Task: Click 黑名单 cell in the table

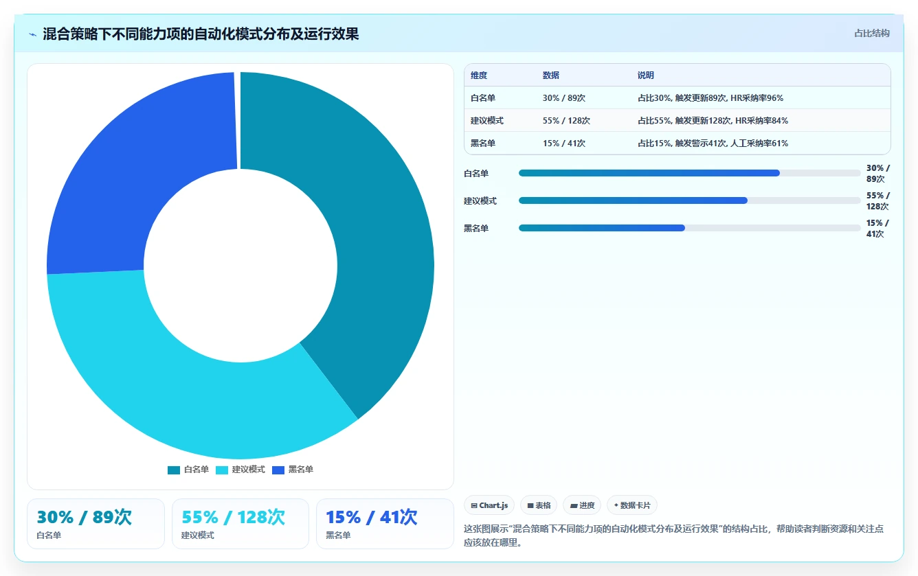Action: tap(483, 143)
